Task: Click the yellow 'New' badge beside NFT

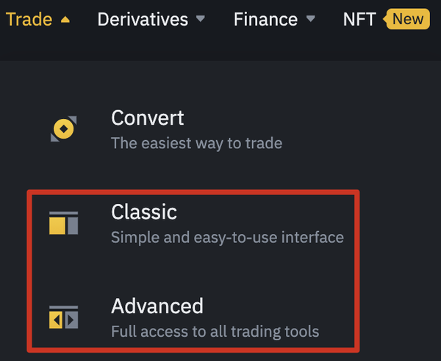Action: click(406, 18)
